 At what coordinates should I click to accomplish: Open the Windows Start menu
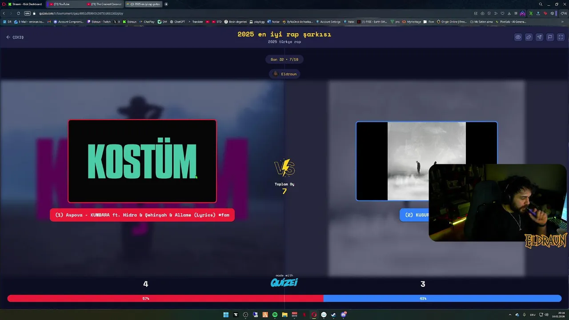[226, 315]
